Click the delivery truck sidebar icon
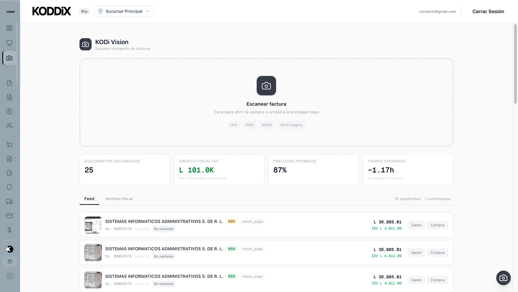The image size is (518, 292). click(9, 202)
